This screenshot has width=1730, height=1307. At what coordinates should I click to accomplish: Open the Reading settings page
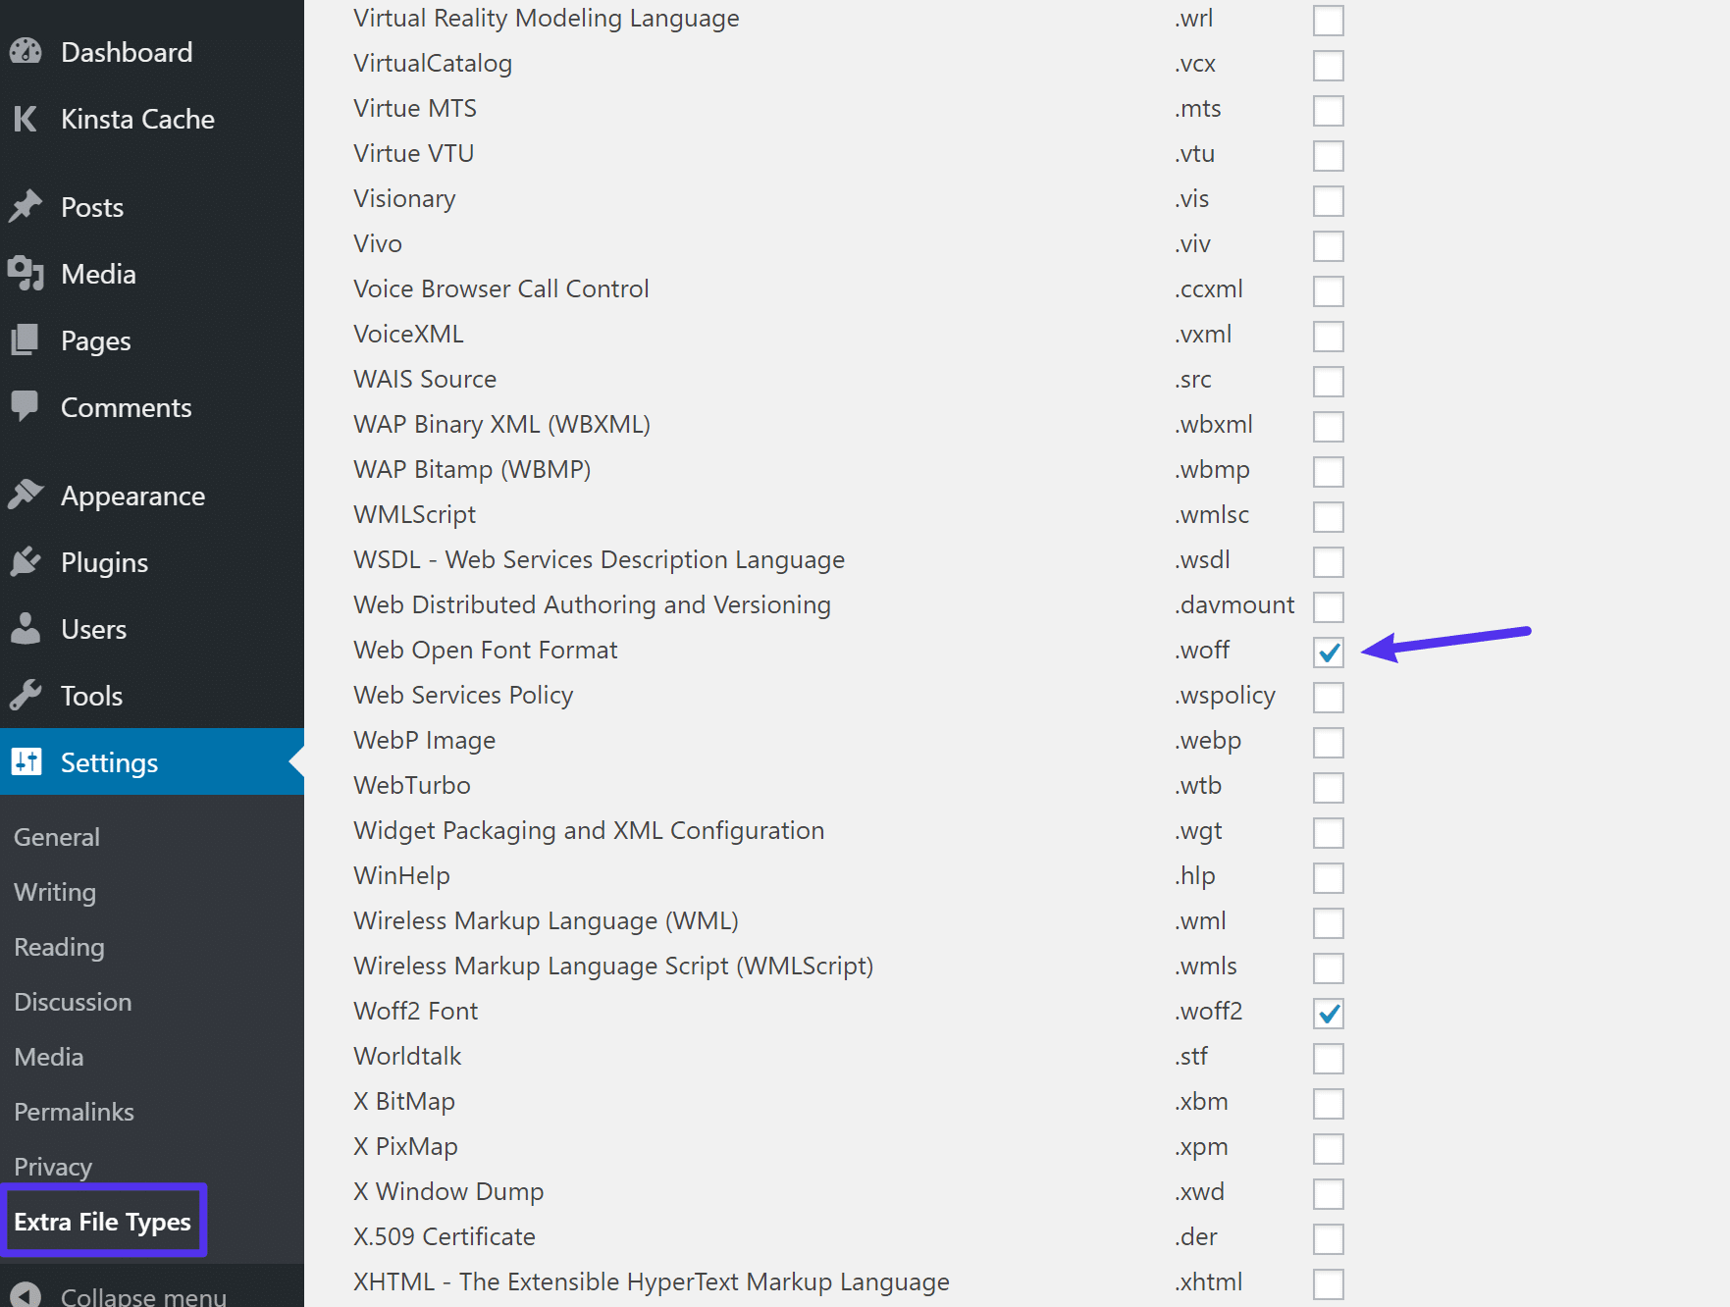click(x=59, y=946)
